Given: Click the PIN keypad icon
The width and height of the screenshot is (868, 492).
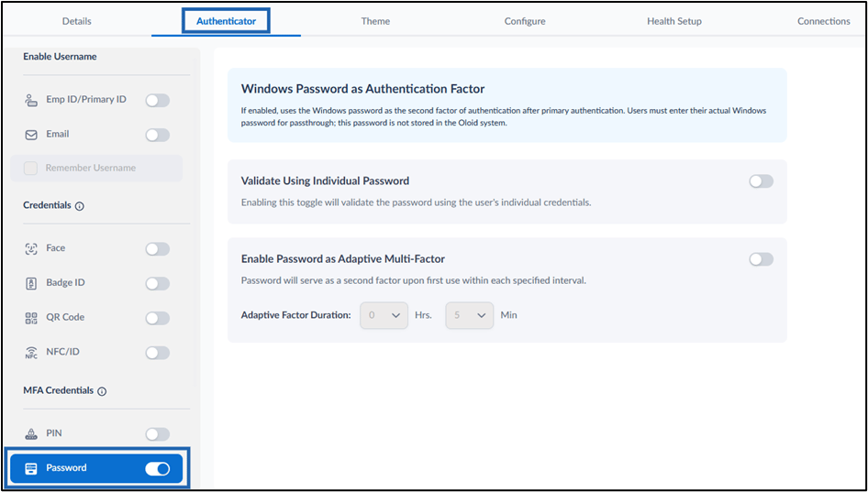Looking at the screenshot, I should pyautogui.click(x=31, y=434).
